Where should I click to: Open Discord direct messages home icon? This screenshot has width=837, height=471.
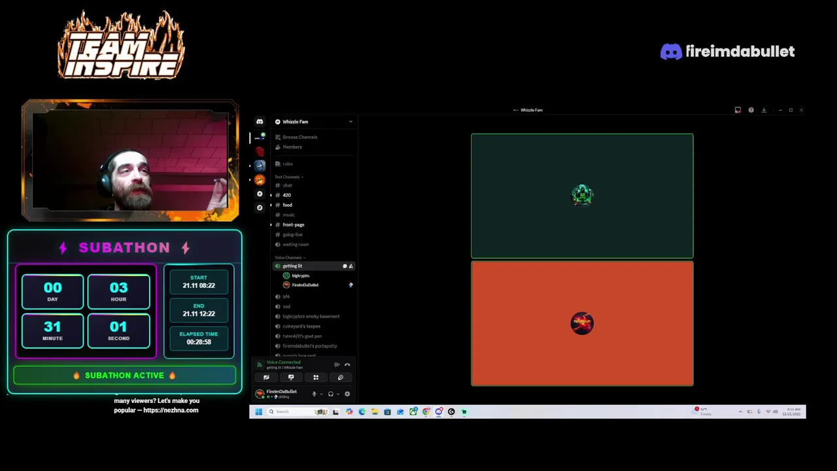click(260, 122)
